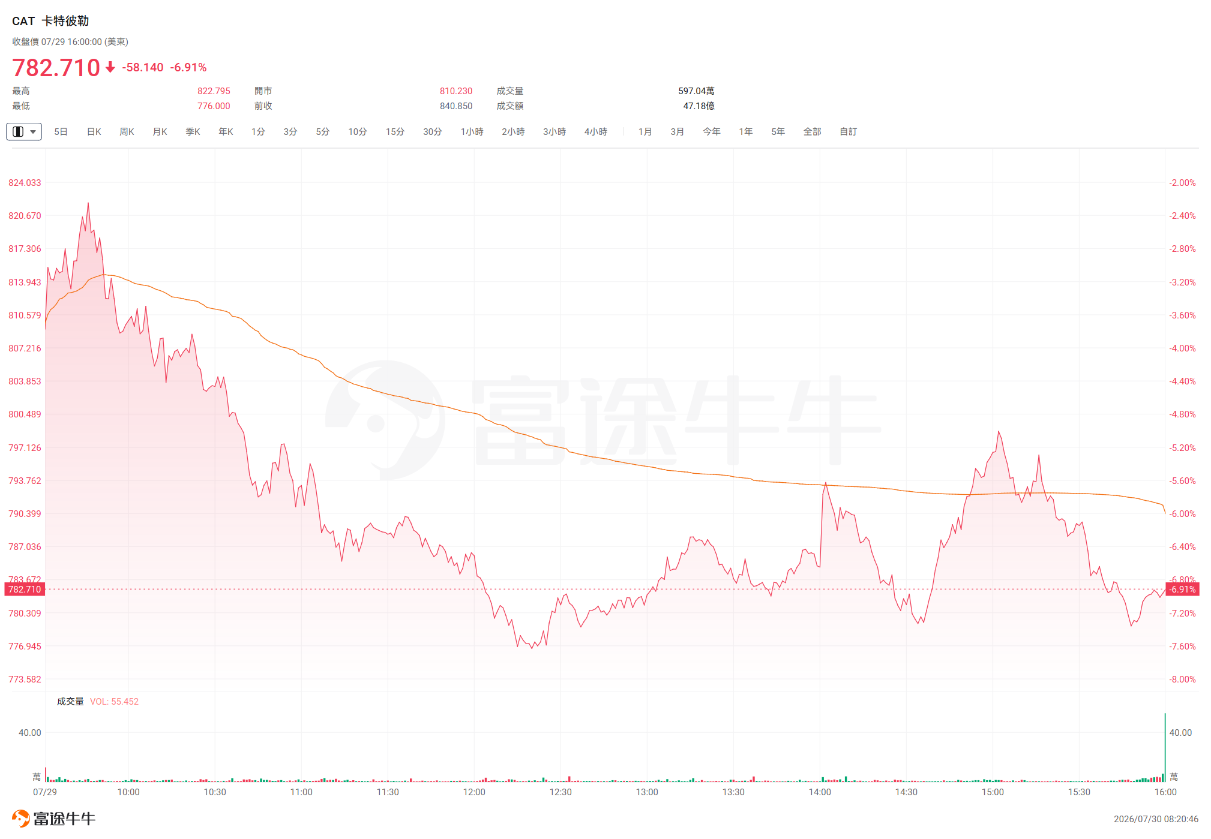Set the range to 3月

click(x=678, y=131)
